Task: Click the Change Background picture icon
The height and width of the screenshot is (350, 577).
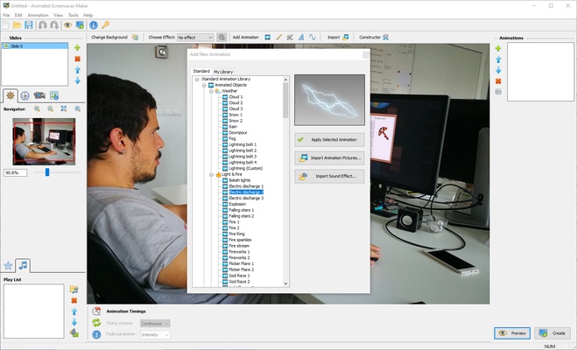Action: pyautogui.click(x=136, y=37)
